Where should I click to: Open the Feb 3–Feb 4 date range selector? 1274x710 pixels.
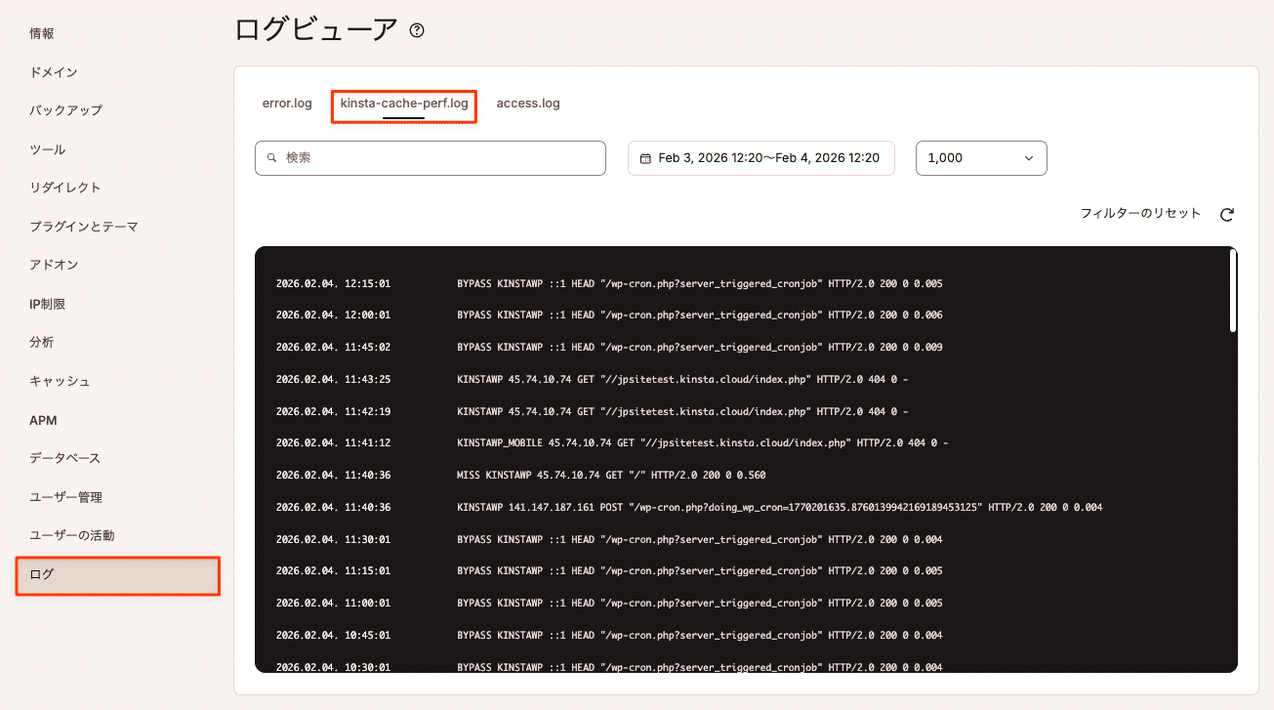point(760,157)
